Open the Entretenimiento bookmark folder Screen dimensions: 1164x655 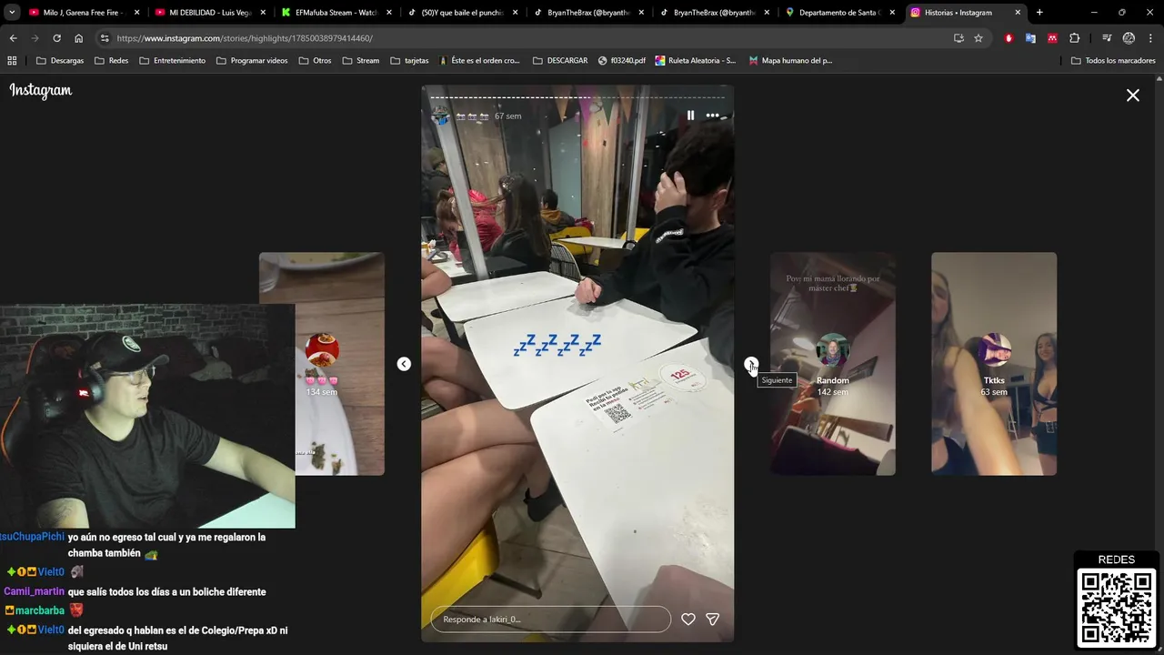[172, 61]
